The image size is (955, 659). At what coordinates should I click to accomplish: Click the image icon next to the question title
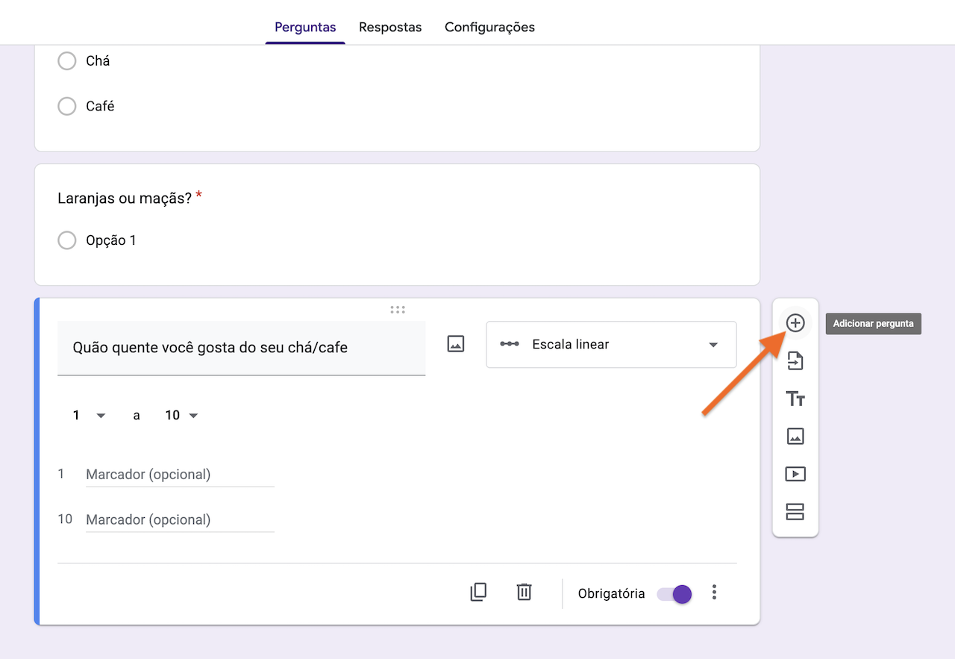click(x=456, y=344)
